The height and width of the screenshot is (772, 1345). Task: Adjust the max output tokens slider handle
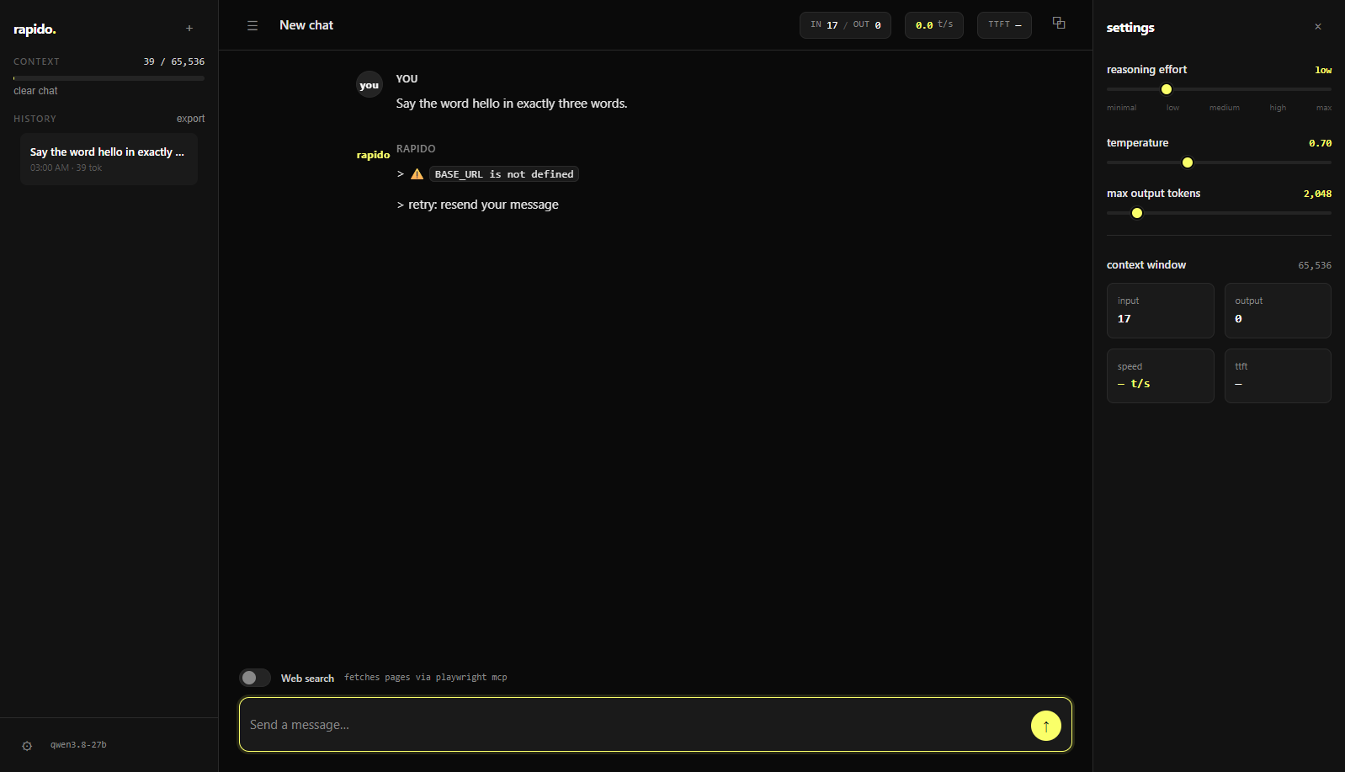point(1137,213)
